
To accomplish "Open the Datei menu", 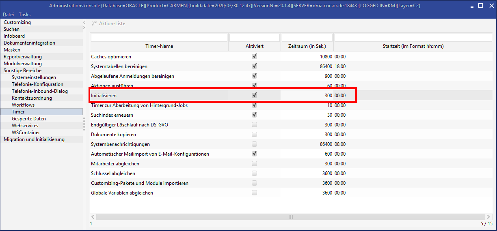I will click(x=8, y=15).
